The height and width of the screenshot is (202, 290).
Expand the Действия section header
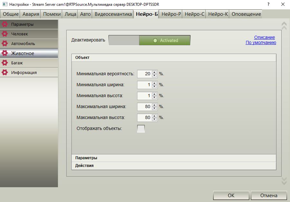(174, 166)
